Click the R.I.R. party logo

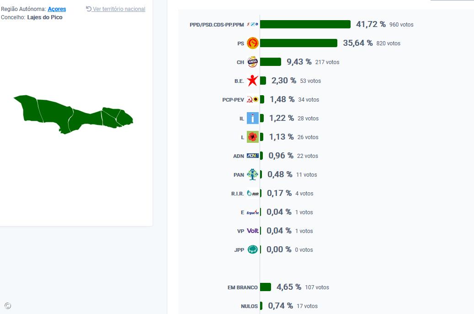pyautogui.click(x=252, y=193)
